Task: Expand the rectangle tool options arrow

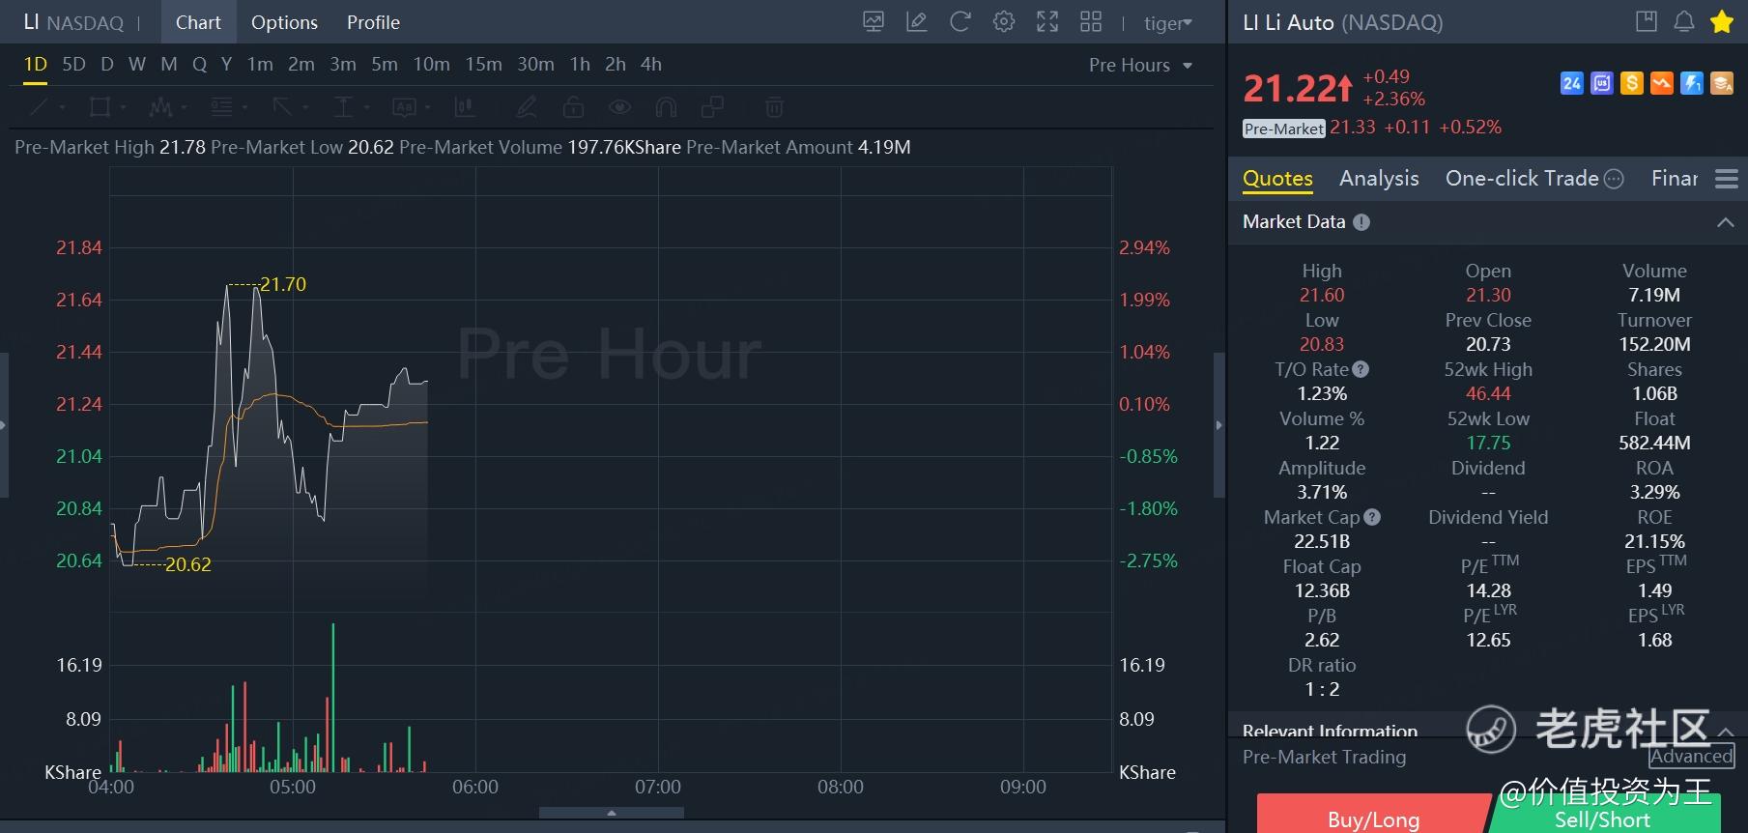Action: coord(123,107)
